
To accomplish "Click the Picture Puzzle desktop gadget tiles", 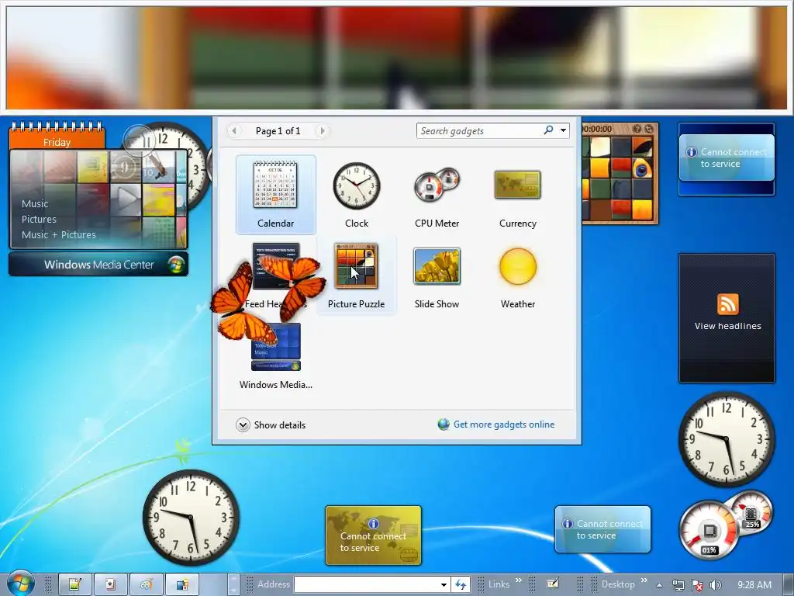I will coord(619,179).
